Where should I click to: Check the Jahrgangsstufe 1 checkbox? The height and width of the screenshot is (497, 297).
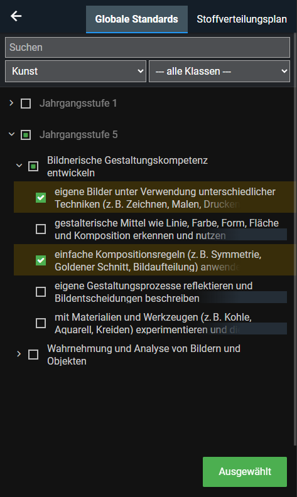(x=26, y=104)
